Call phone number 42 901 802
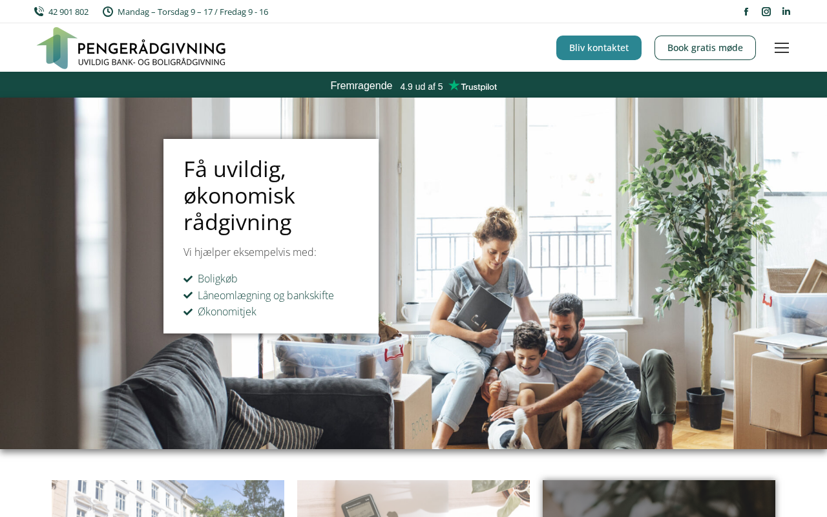The width and height of the screenshot is (827, 517). (x=68, y=12)
